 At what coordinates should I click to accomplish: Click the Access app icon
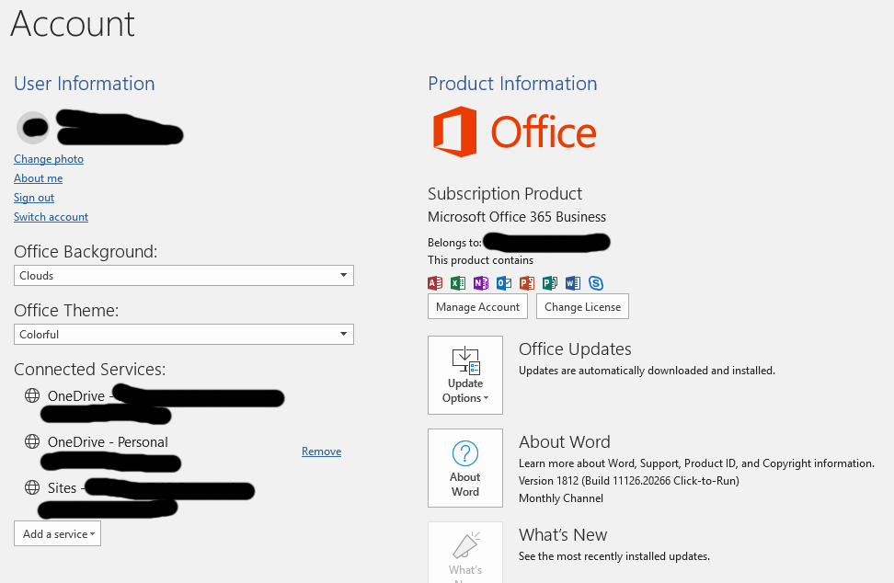pos(435,282)
